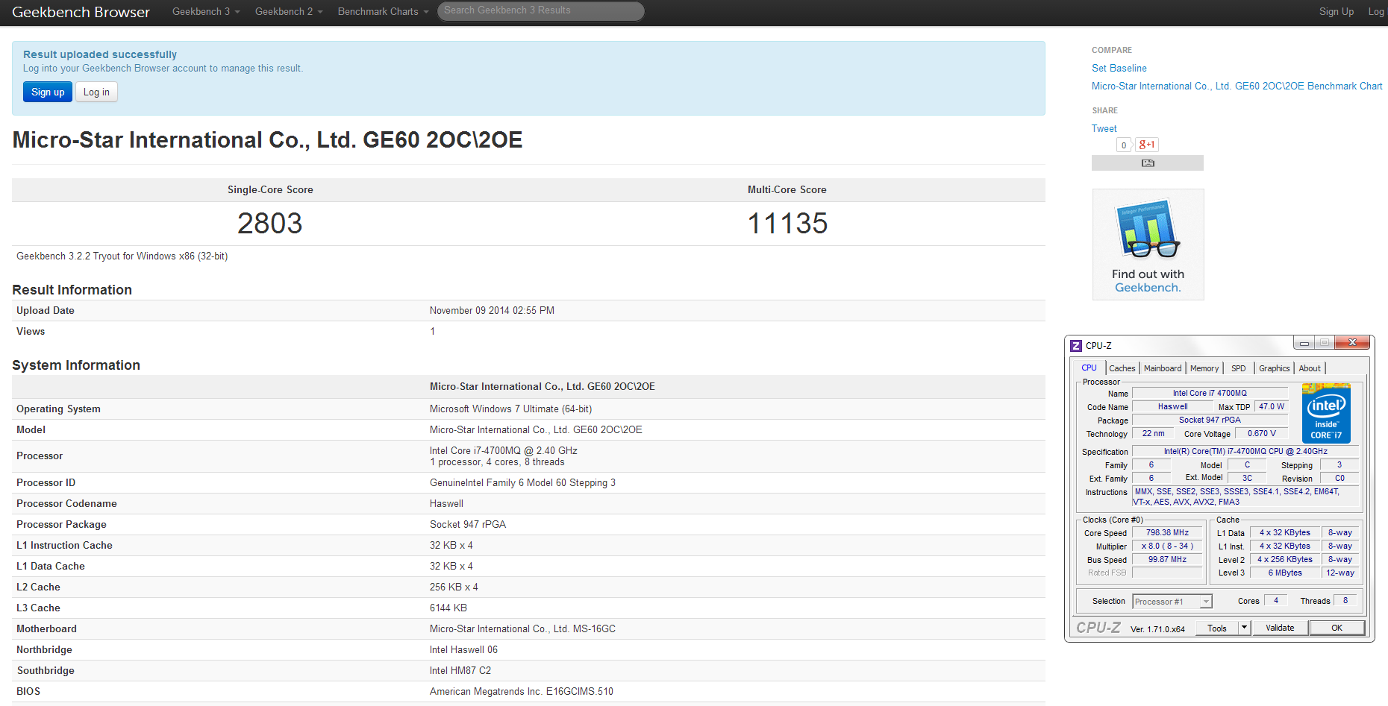Open the Geekbench 2 dropdown menu
The width and height of the screenshot is (1388, 706).
coord(289,11)
